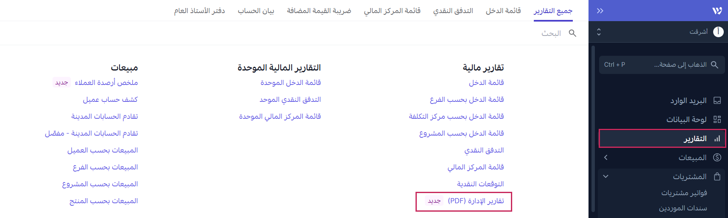728x218 pixels.
Task: Click the Sales (المبيعات) dollar icon
Action: [x=717, y=158]
